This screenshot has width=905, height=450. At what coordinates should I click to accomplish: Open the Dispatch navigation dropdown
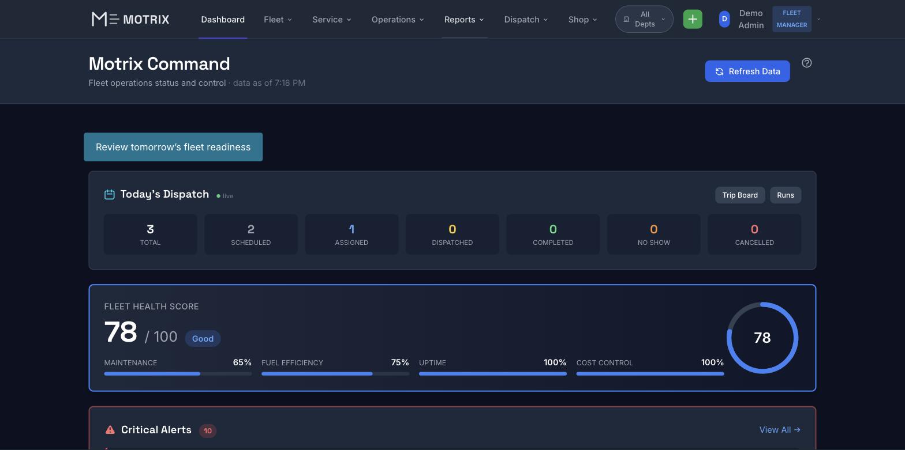click(x=526, y=19)
